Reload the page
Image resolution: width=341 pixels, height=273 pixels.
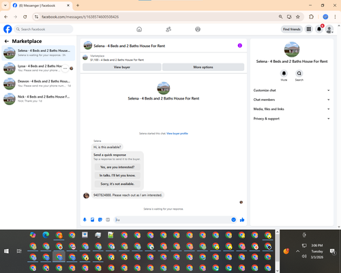(25, 16)
